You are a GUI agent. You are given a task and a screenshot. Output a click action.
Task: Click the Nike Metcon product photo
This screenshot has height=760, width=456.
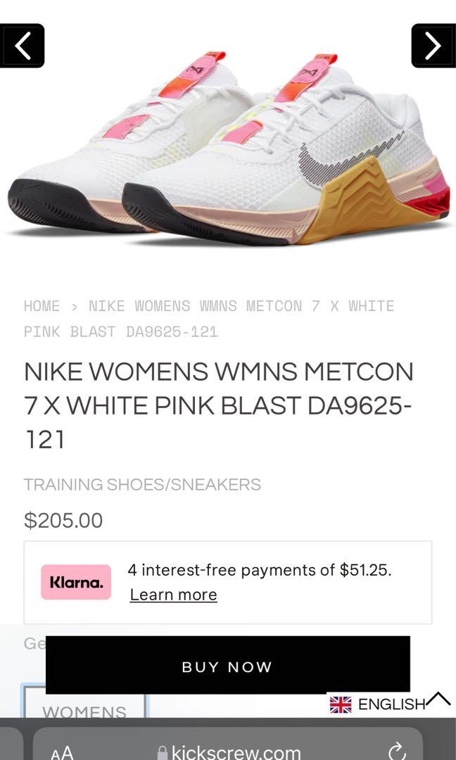(228, 141)
